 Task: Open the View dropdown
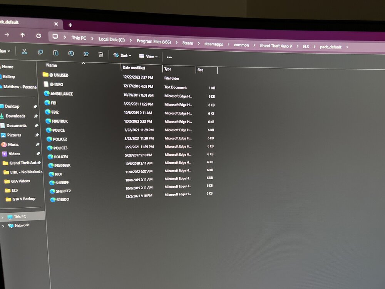click(149, 56)
